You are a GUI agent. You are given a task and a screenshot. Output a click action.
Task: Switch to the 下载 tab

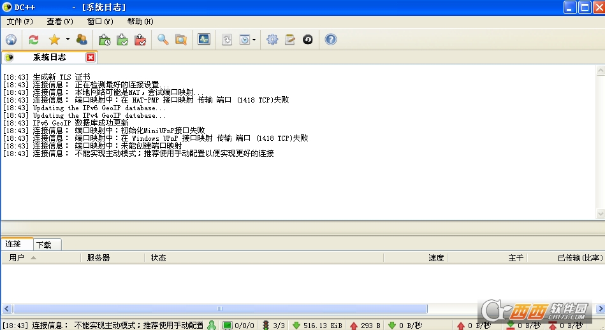[x=44, y=244]
